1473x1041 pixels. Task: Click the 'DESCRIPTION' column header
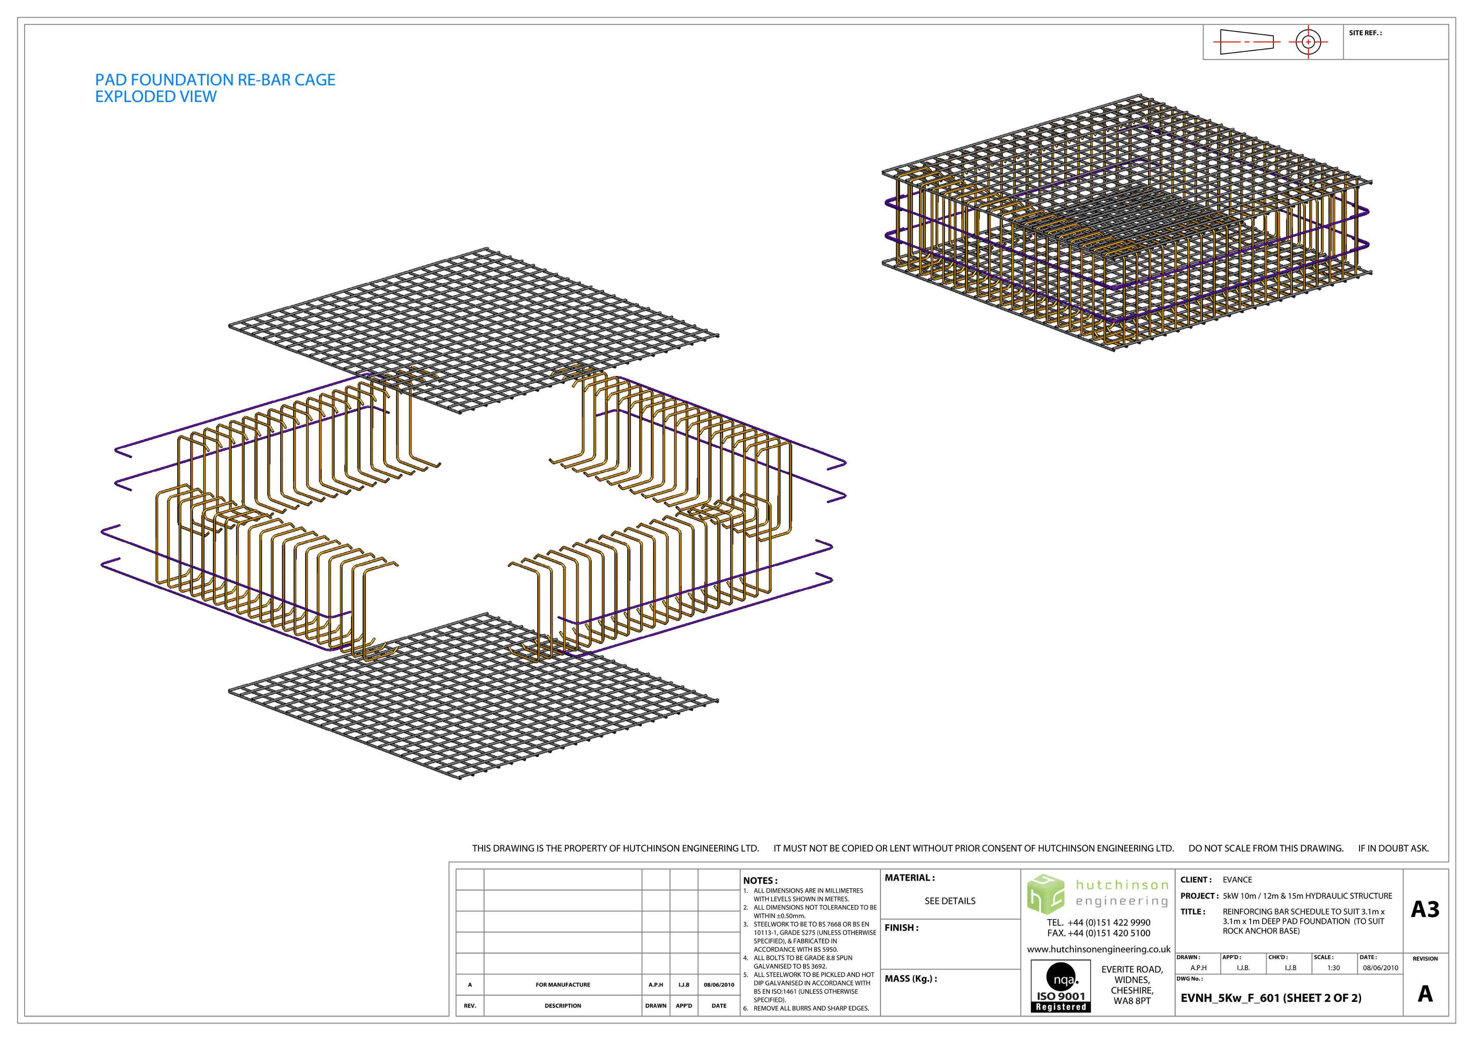(563, 1006)
